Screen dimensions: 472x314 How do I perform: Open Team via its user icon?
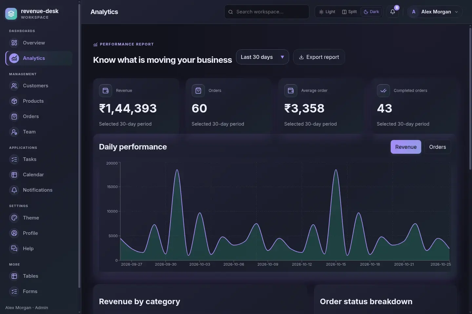(x=14, y=132)
